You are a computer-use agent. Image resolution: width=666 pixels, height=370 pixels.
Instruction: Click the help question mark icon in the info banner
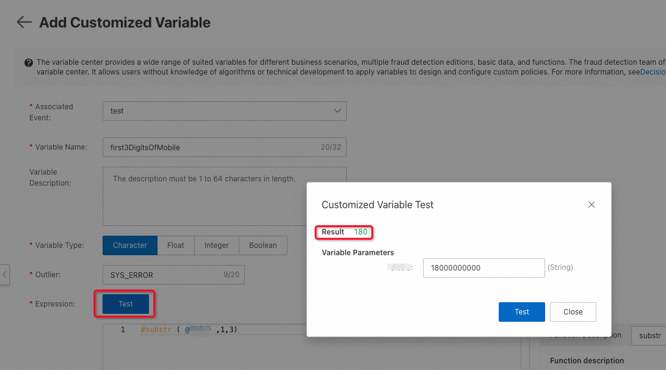coord(29,63)
